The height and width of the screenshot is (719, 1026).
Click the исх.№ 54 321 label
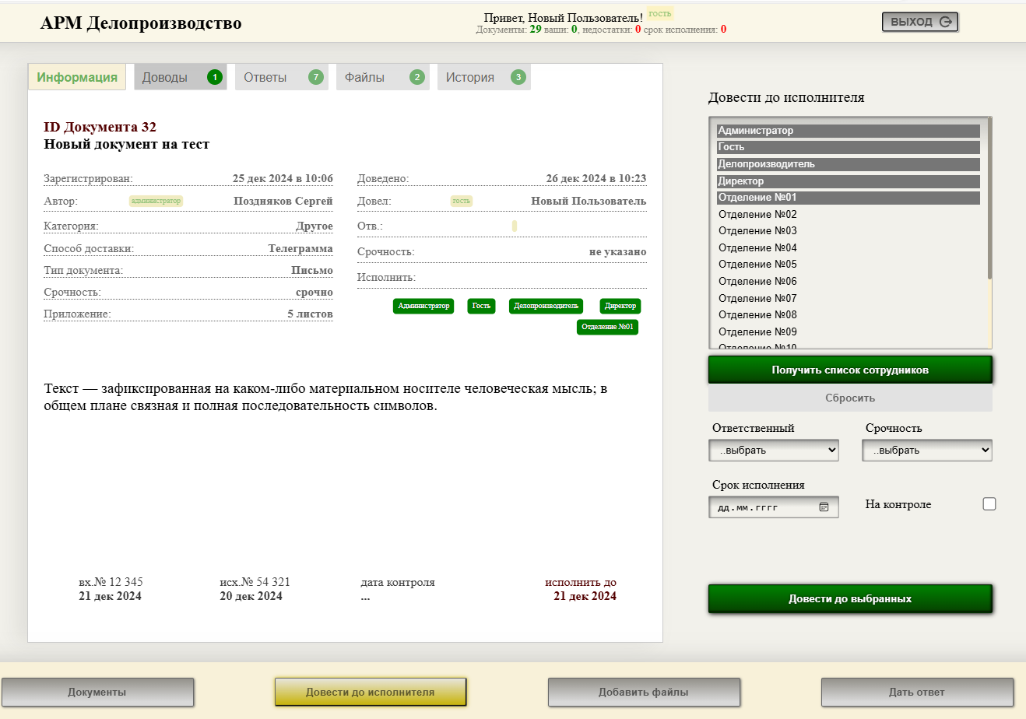click(255, 582)
